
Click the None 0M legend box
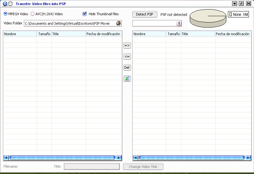tap(238, 14)
